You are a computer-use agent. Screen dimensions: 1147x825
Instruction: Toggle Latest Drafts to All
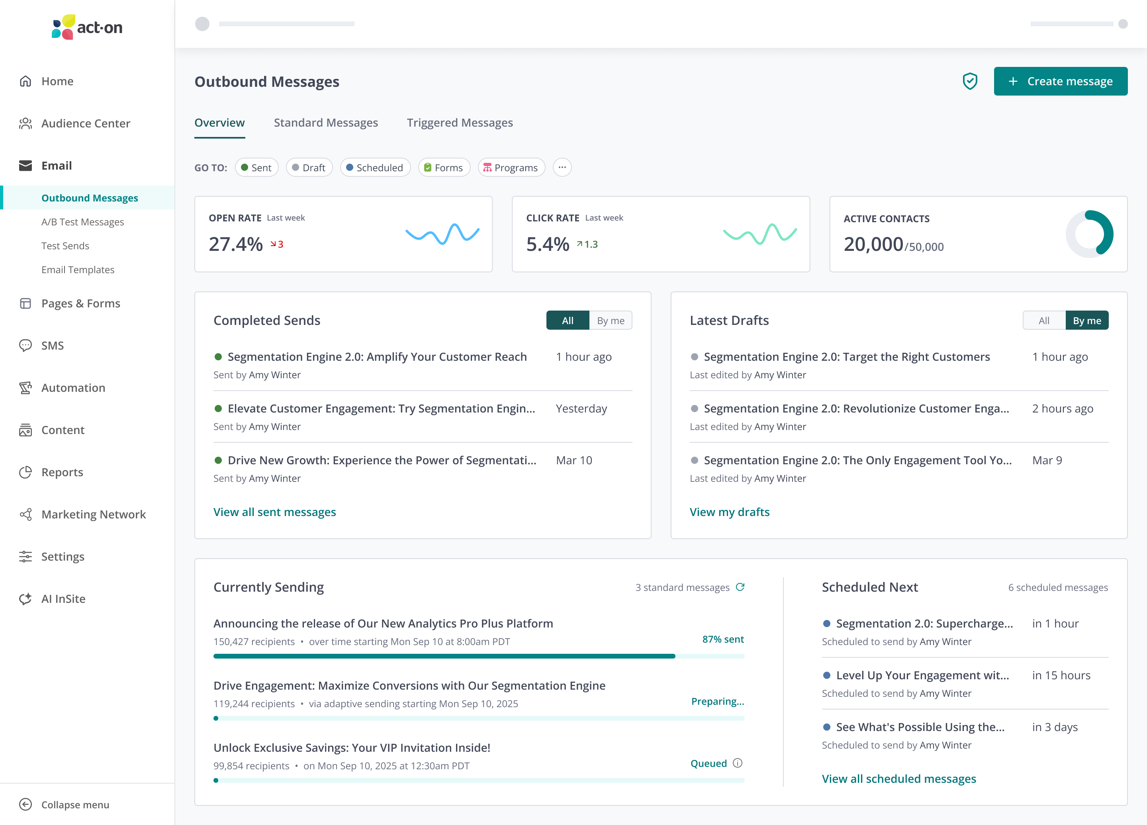[1044, 321]
